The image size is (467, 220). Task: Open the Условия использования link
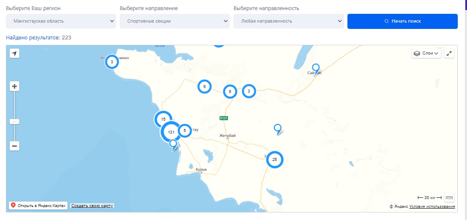(x=432, y=207)
